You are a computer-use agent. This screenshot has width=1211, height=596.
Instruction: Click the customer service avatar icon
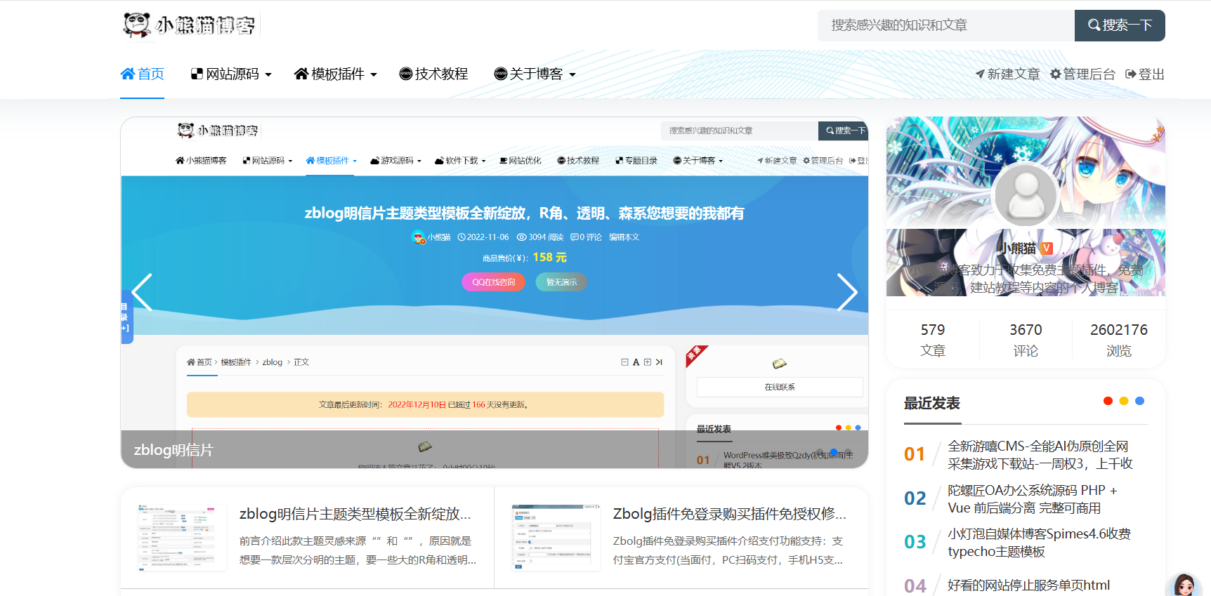point(1184,585)
